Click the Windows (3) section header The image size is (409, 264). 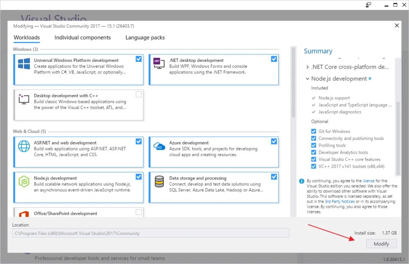[x=25, y=49]
